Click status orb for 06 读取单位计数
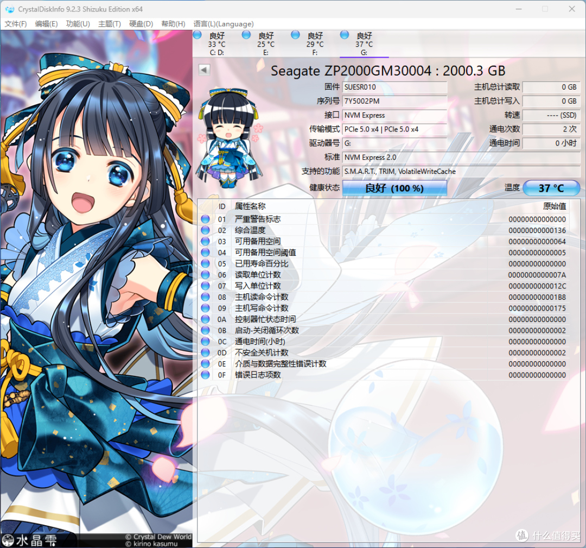The height and width of the screenshot is (548, 586). pos(205,275)
